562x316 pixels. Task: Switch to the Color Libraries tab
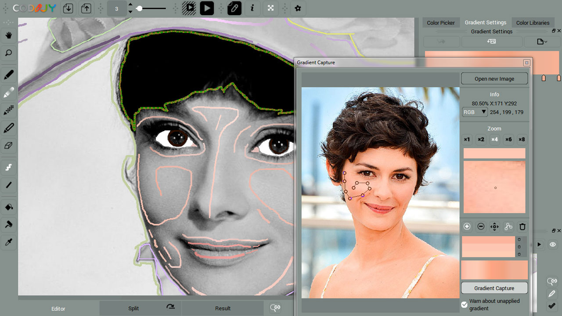pos(533,22)
